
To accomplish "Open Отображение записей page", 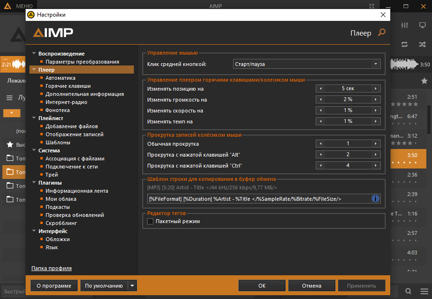I will [x=75, y=134].
